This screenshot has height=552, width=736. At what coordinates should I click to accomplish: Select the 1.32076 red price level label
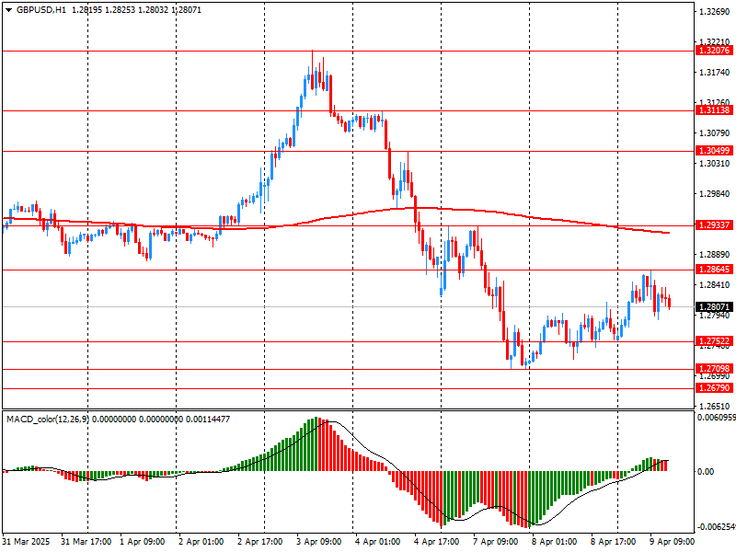click(714, 52)
